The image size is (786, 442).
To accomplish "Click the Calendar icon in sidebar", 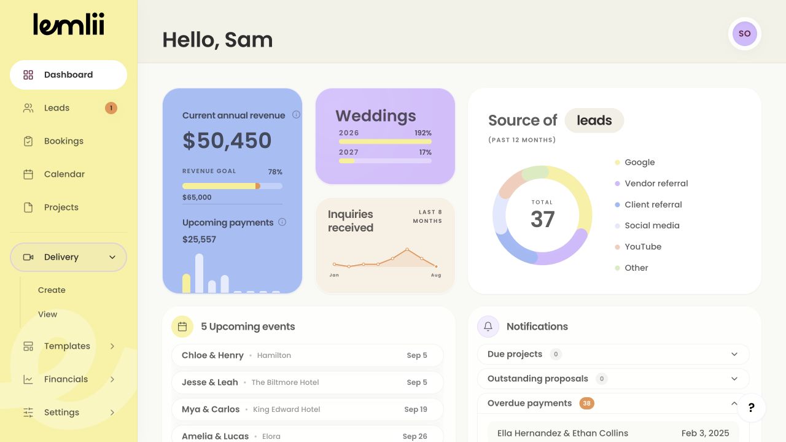I will pyautogui.click(x=28, y=174).
